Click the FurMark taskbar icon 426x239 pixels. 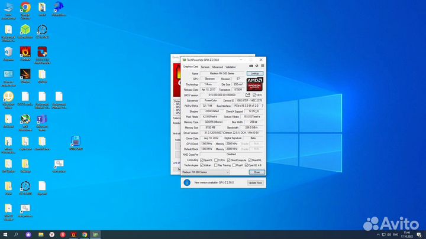coord(73,235)
